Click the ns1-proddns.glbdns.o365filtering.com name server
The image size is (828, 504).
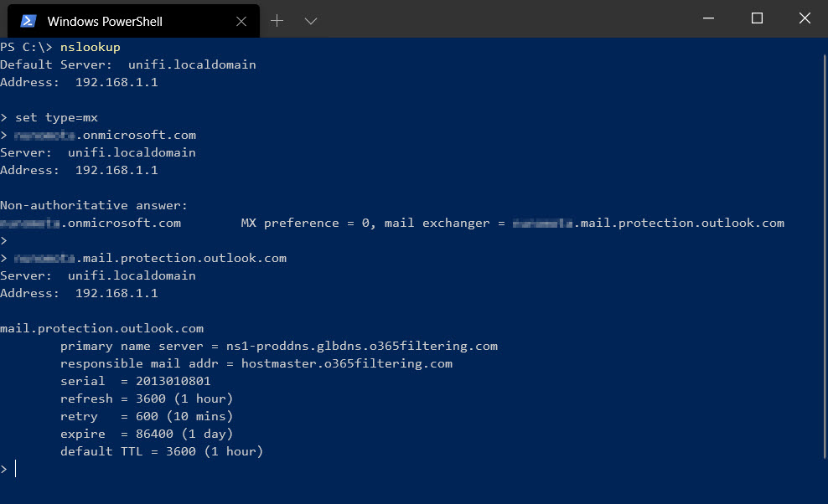click(x=365, y=345)
